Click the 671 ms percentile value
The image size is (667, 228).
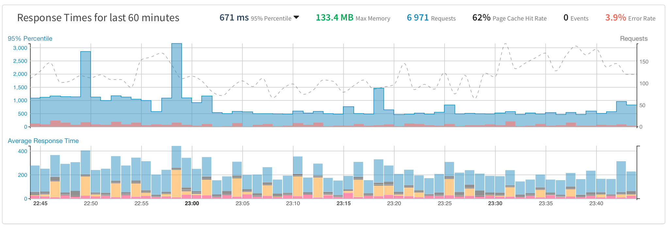click(x=234, y=18)
